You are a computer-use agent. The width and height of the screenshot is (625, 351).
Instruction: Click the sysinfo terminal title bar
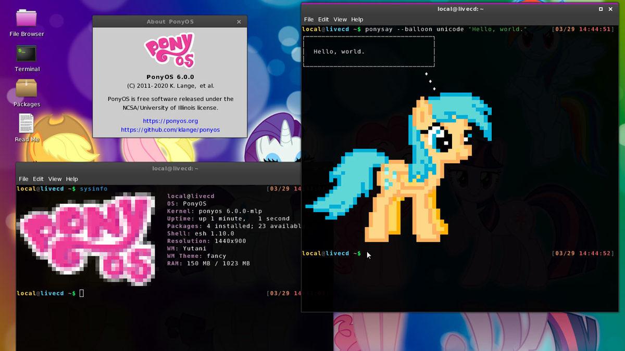(x=156, y=168)
